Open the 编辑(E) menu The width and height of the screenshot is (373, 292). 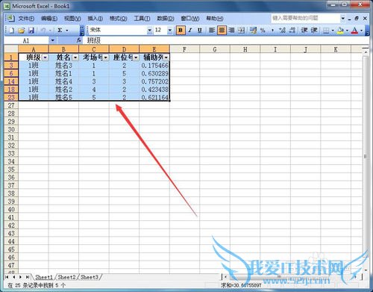(49, 19)
